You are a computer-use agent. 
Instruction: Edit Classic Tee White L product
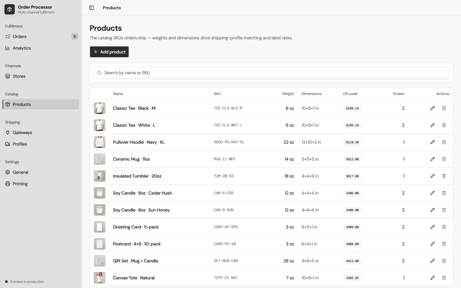[x=432, y=125]
